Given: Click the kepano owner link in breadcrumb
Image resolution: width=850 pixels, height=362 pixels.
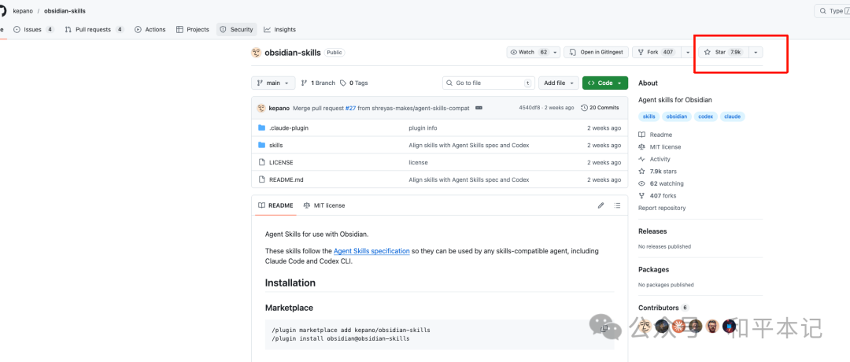Looking at the screenshot, I should [x=23, y=11].
